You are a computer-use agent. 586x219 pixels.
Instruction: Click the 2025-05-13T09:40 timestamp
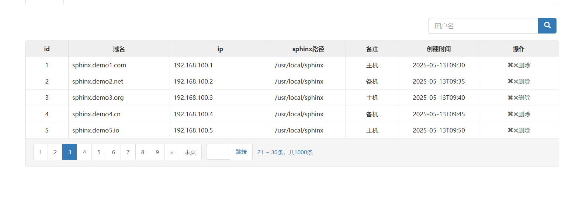(439, 98)
